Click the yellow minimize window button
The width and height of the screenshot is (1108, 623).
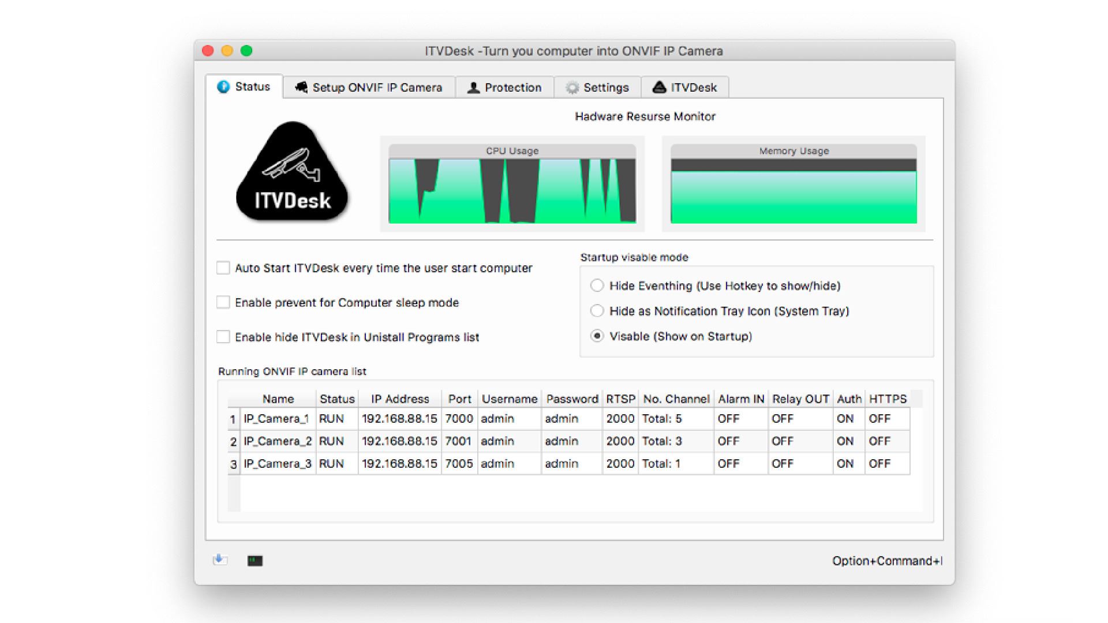pyautogui.click(x=227, y=51)
